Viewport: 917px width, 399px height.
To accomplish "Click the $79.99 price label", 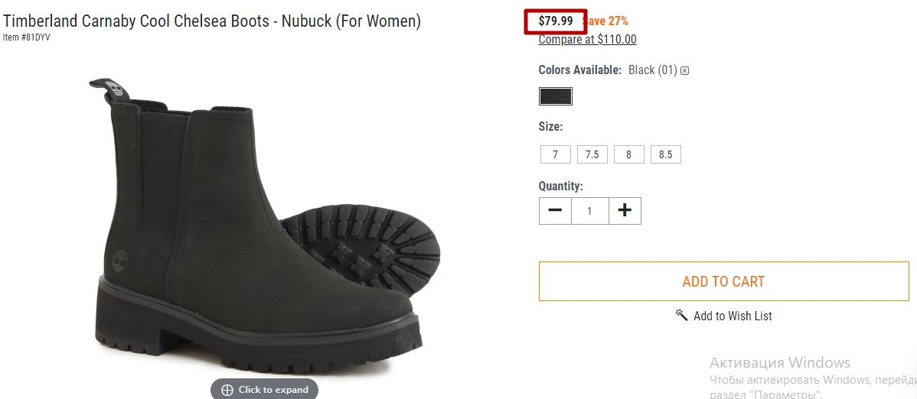I will pos(556,21).
